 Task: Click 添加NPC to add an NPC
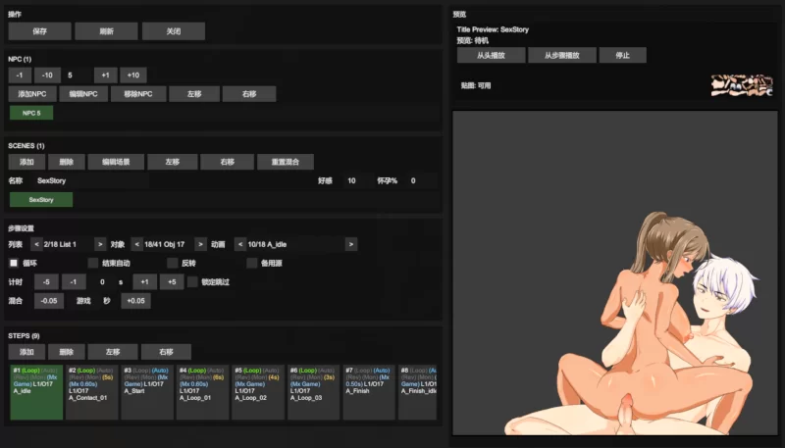[x=32, y=94]
